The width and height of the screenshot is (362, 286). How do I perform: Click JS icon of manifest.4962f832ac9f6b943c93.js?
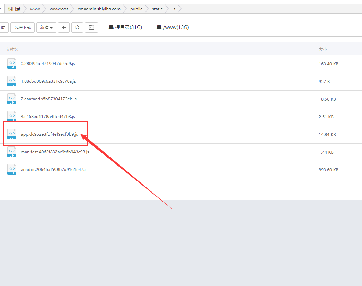(x=12, y=152)
